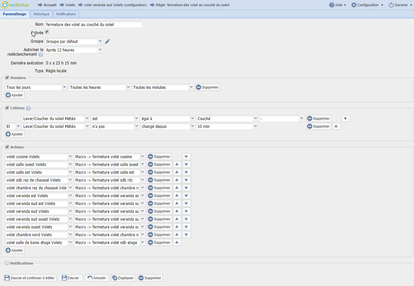Switch to the Historique tab
The width and height of the screenshot is (414, 286).
pyautogui.click(x=41, y=14)
